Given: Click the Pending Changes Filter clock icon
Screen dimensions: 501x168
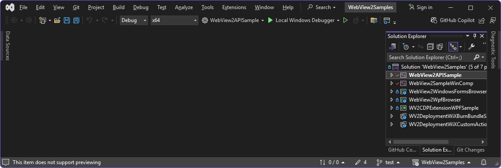Looking at the screenshot, I should tap(405, 47).
